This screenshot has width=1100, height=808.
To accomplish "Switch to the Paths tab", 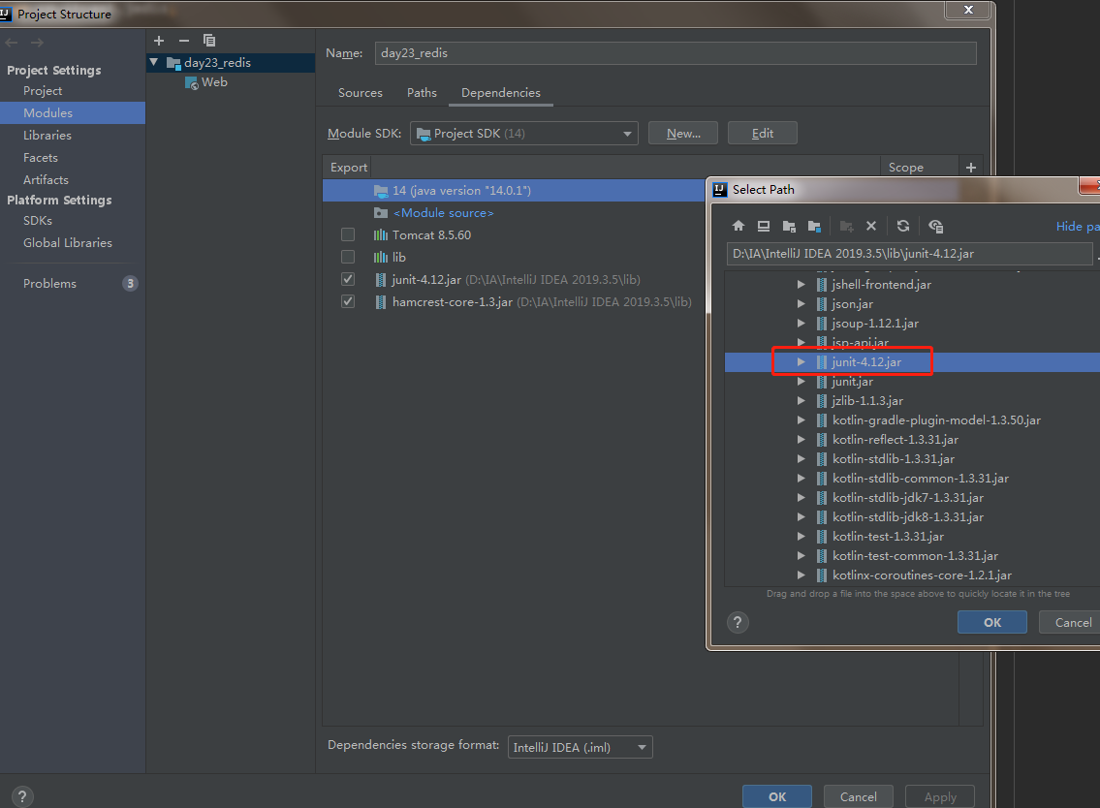I will (x=422, y=93).
